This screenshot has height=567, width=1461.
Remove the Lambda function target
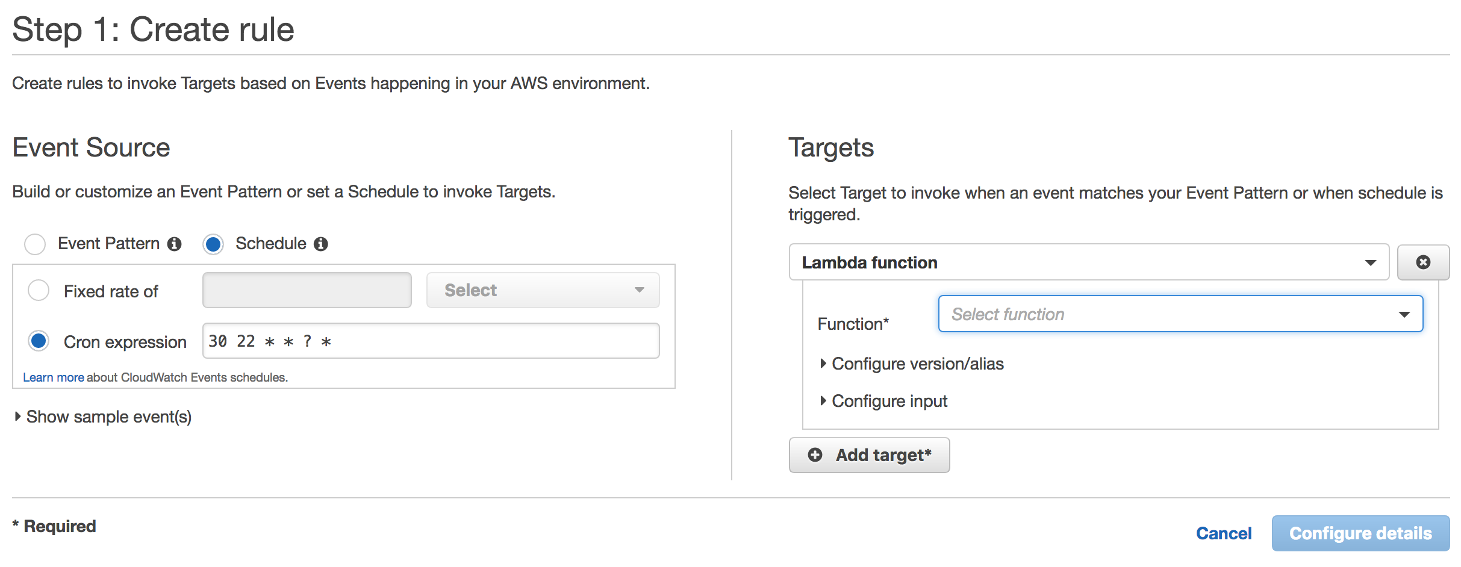[x=1423, y=262]
